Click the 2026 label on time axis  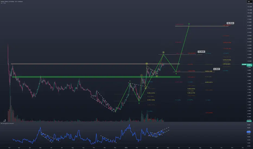tap(126, 148)
